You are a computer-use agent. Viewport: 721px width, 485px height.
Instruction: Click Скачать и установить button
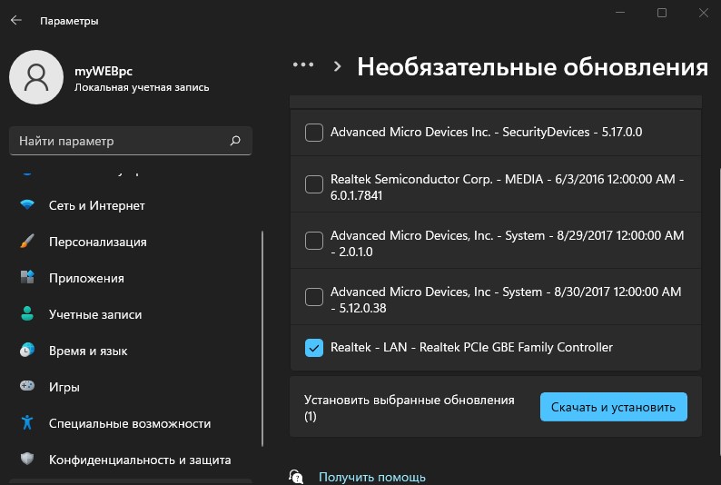(x=614, y=407)
